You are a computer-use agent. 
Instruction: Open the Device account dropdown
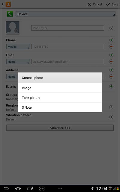(x=65, y=14)
